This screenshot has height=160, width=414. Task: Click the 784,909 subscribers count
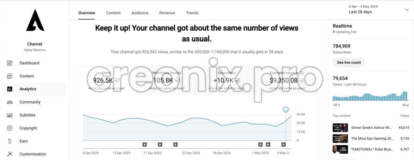tap(342, 46)
